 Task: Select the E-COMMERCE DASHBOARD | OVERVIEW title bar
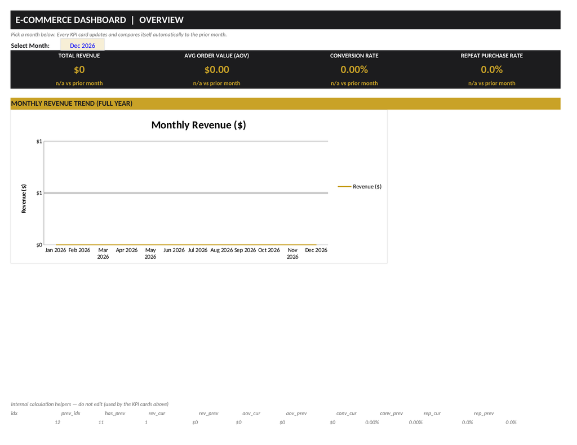pos(285,20)
